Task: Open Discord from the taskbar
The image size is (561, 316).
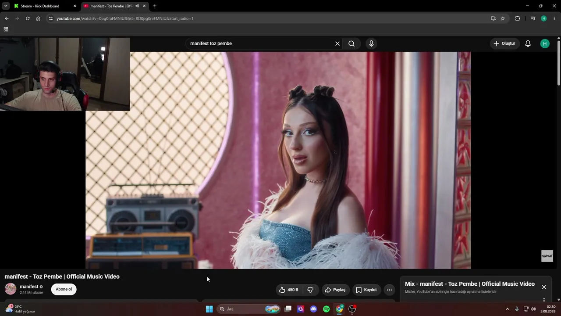Action: (313, 309)
